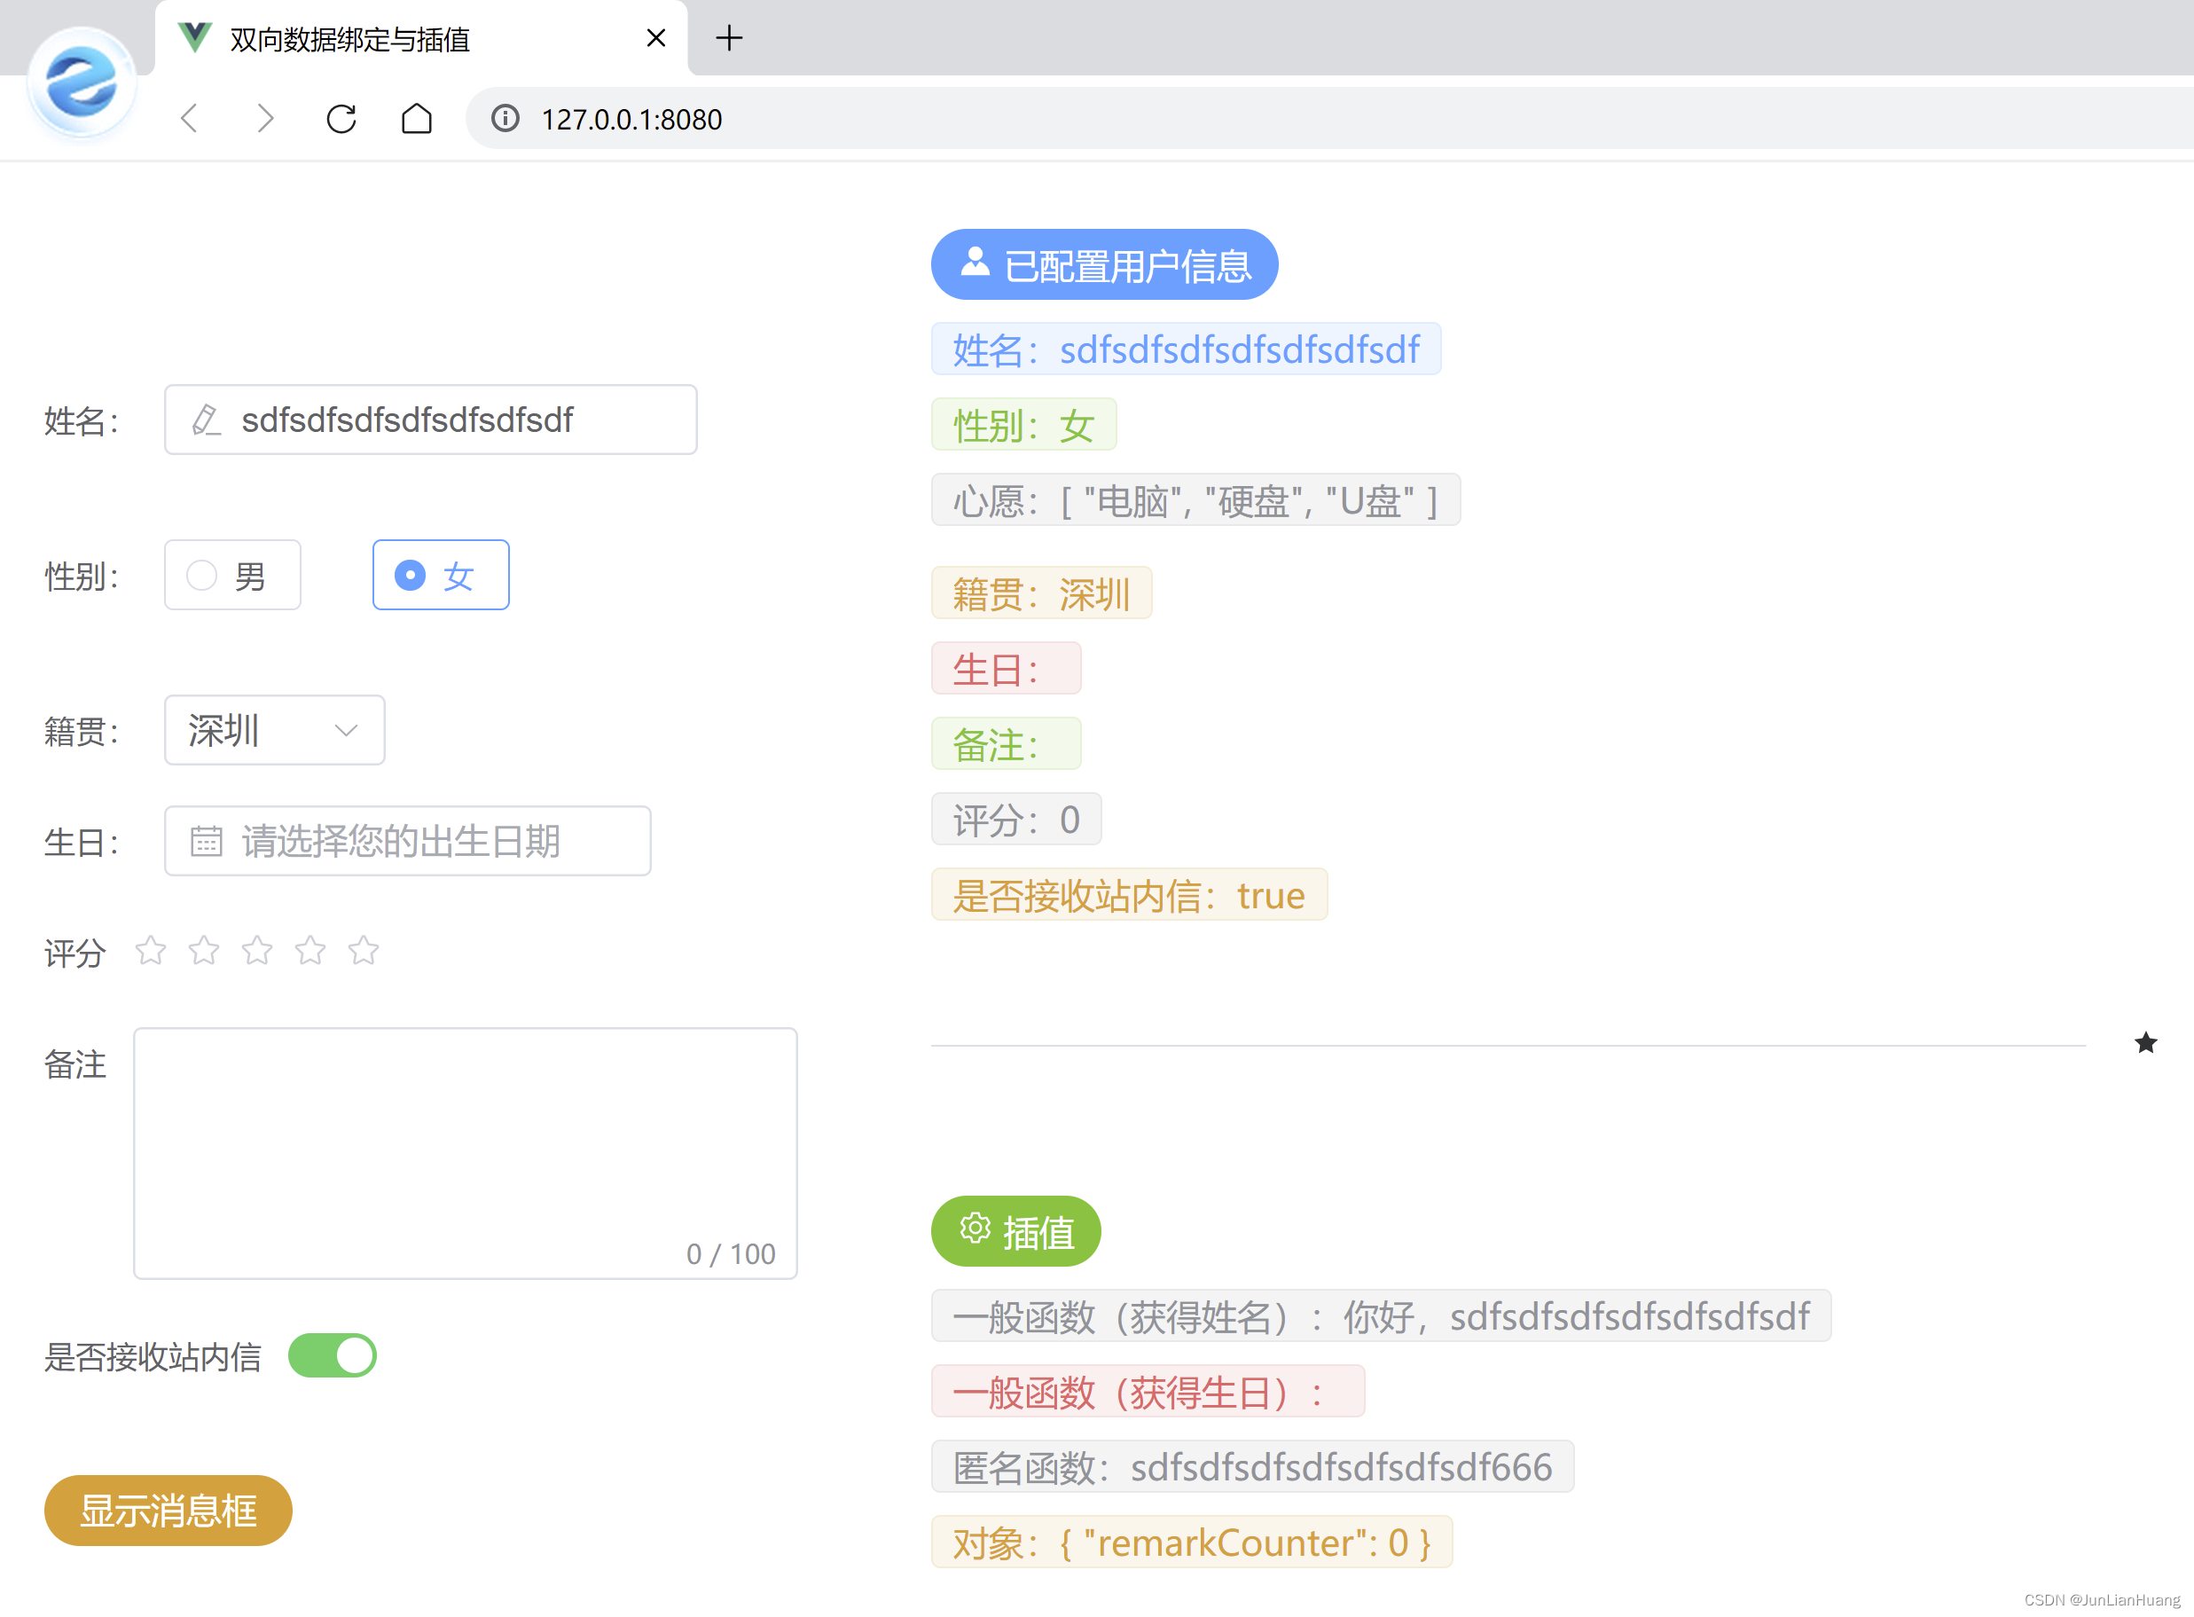The image size is (2194, 1617).
Task: Click the home icon in toolbar
Action: [x=417, y=119]
